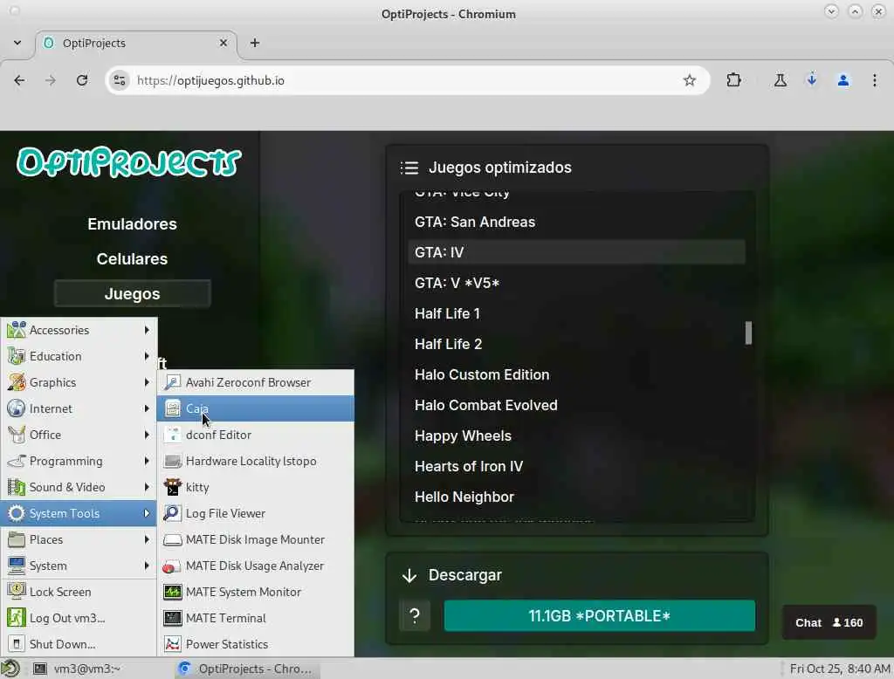The width and height of the screenshot is (894, 679).
Task: Select the OptiProjects browser tab
Action: click(x=135, y=44)
